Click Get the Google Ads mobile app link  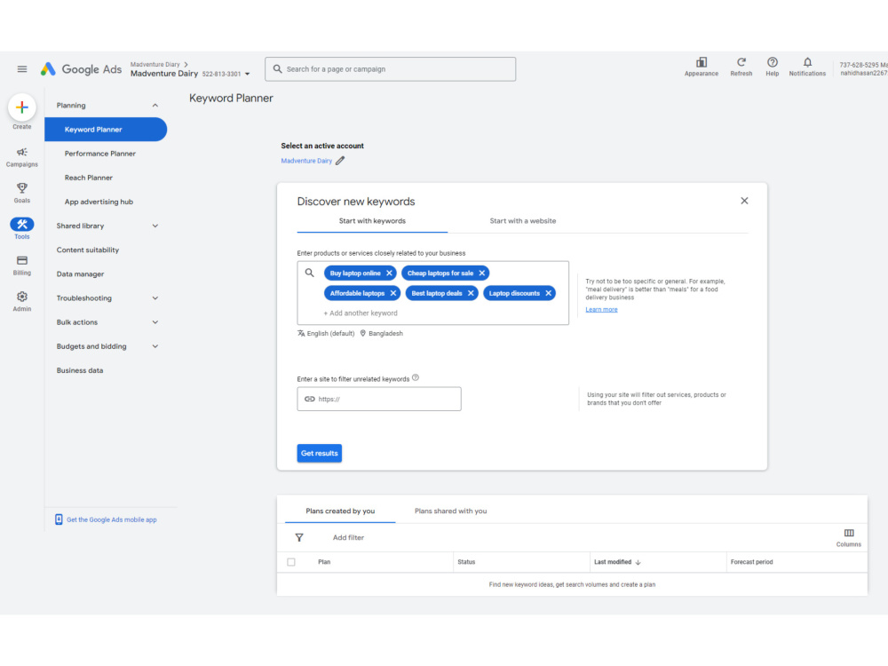[x=112, y=519]
